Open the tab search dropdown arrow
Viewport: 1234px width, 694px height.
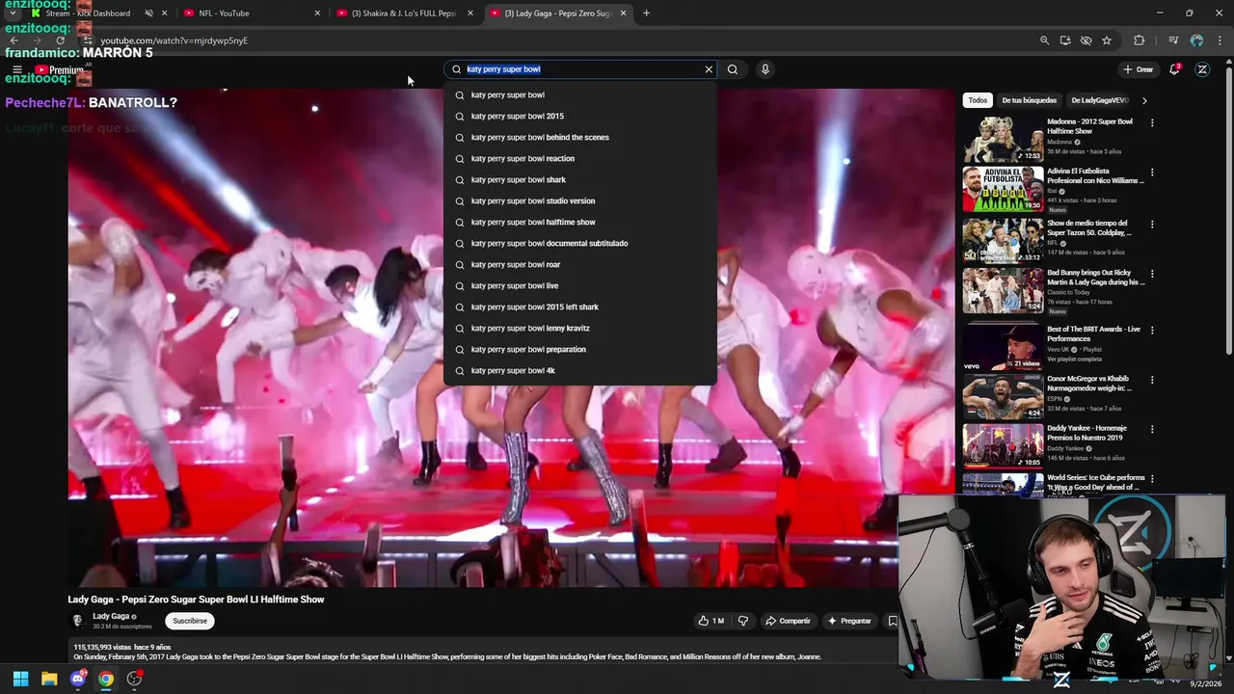pos(12,13)
